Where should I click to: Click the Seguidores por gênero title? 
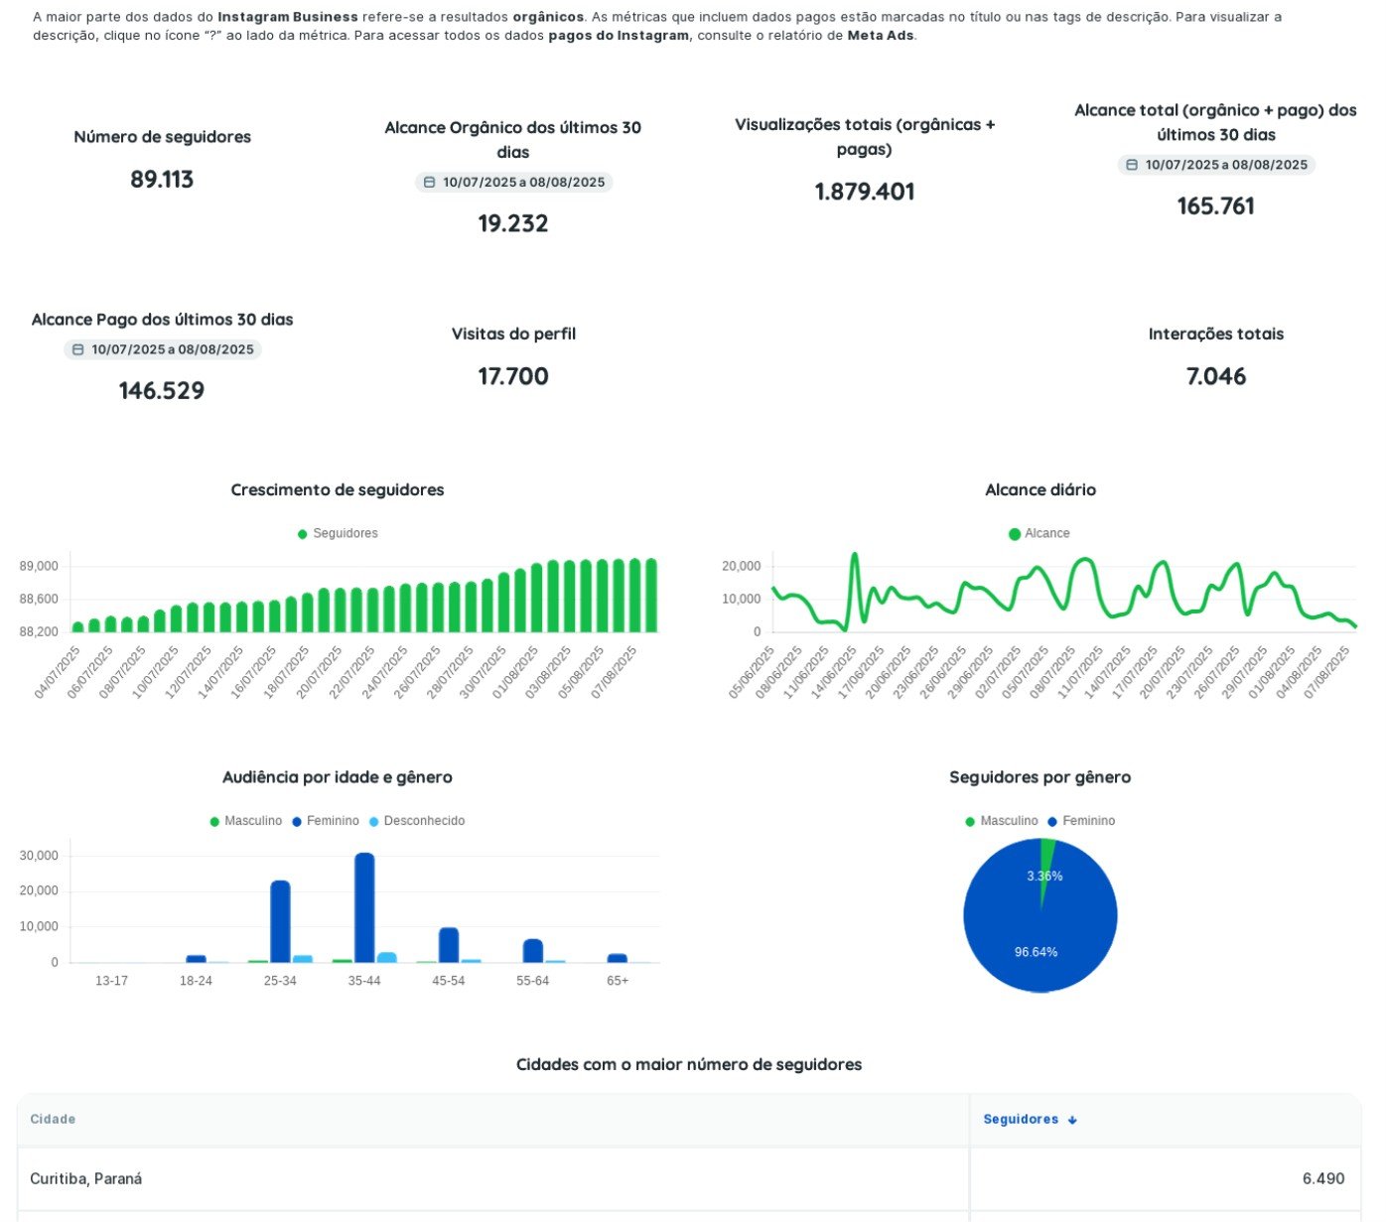1040,777
